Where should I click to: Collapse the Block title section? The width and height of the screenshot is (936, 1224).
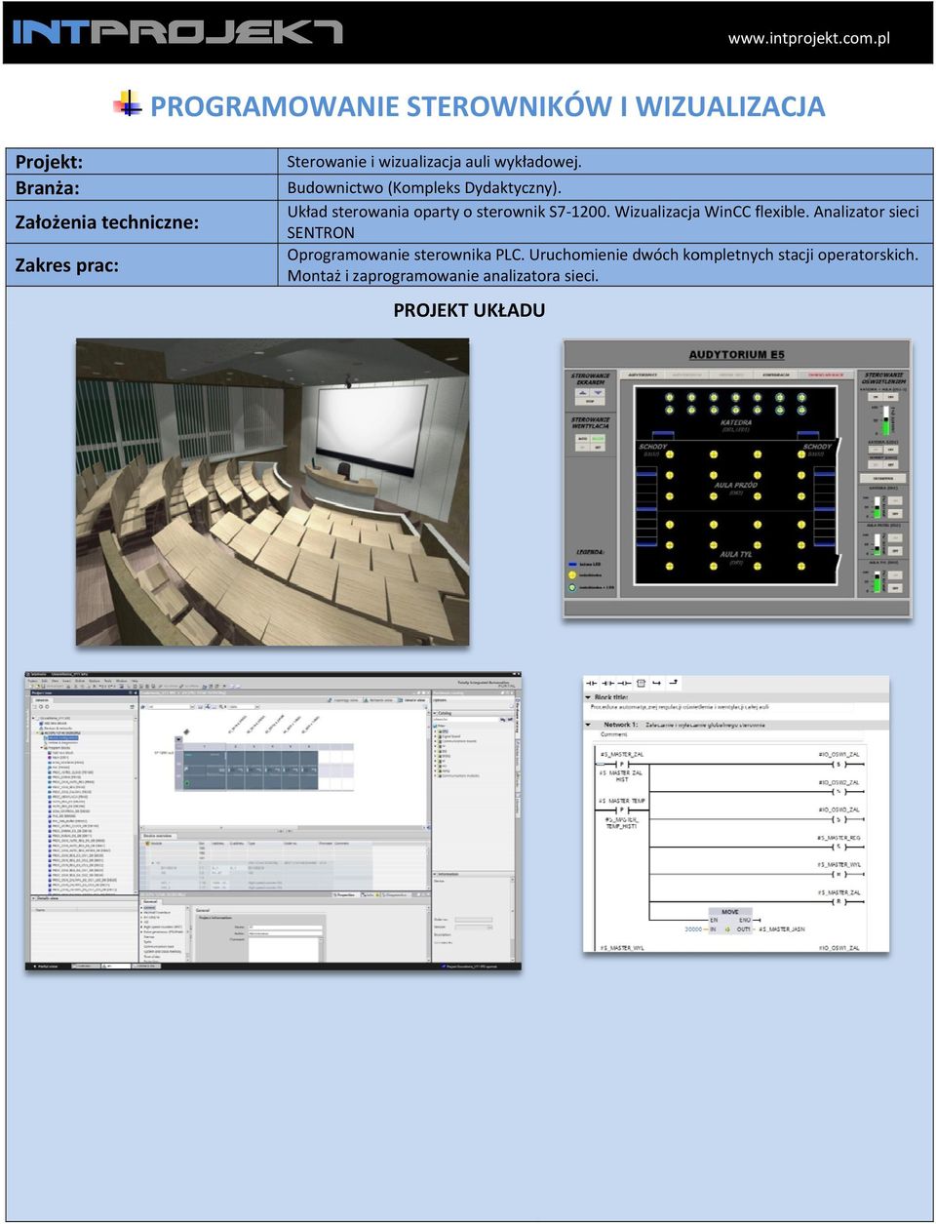tap(588, 697)
